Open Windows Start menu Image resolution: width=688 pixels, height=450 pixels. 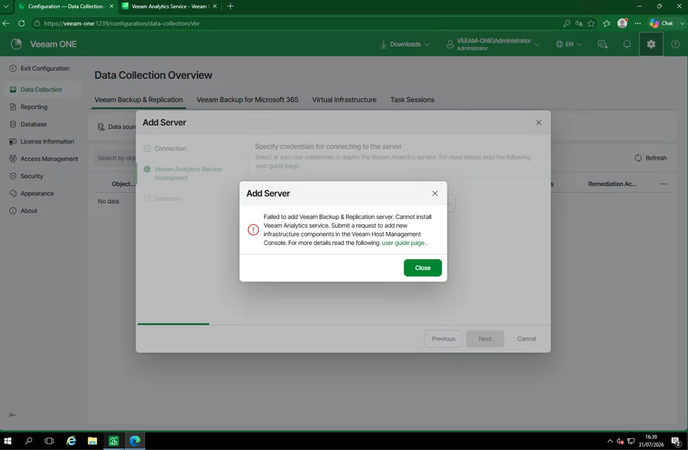pos(8,441)
